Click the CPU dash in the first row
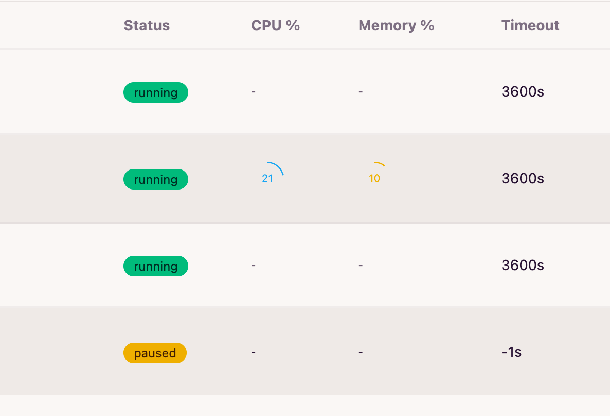Screen dimensions: 610x416 pos(253,91)
